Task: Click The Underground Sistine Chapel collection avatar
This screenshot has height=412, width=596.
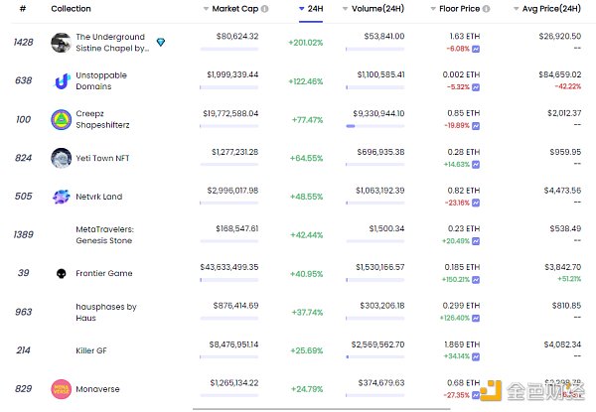Action: point(61,42)
